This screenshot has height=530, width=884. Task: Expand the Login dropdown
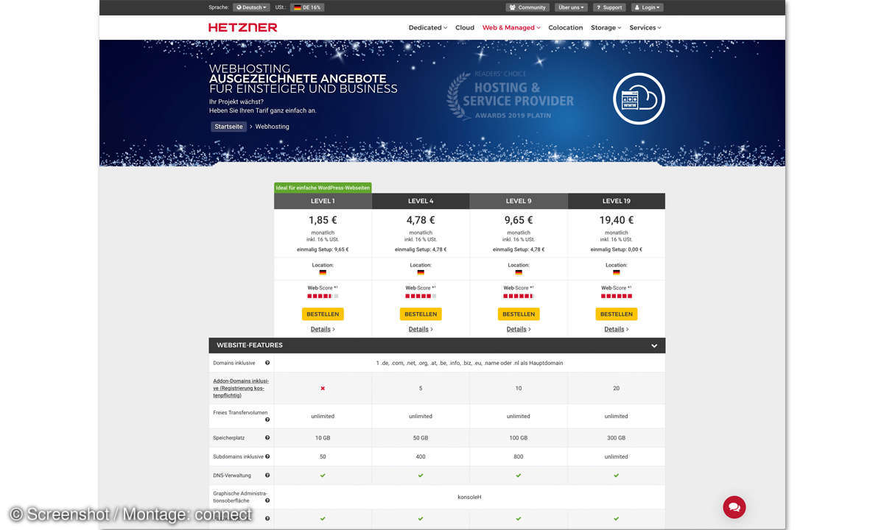pyautogui.click(x=648, y=7)
